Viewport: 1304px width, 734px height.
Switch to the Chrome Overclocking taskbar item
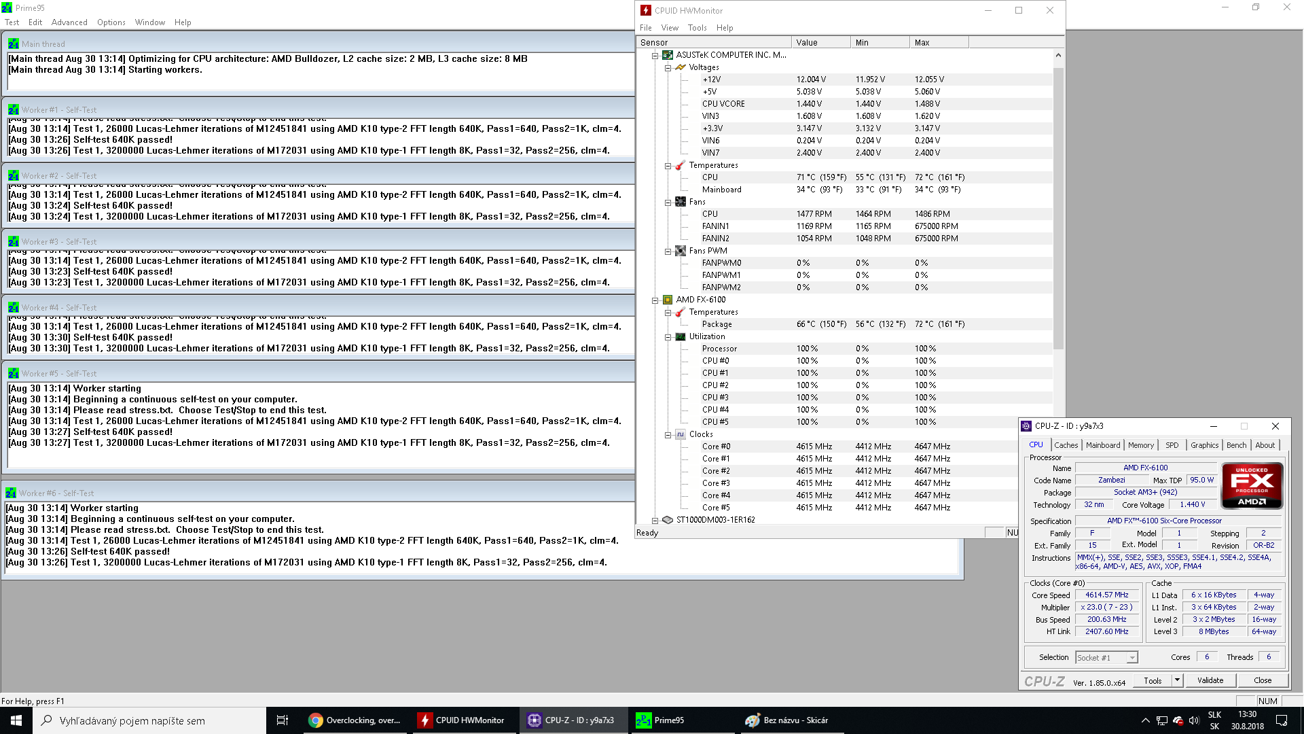click(355, 720)
